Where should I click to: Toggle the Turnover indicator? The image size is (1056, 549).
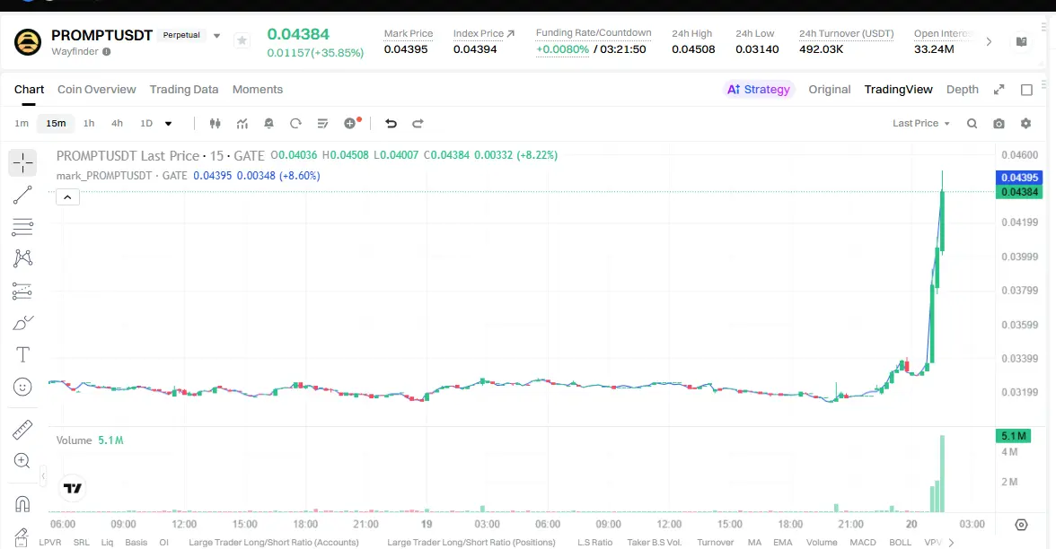pyautogui.click(x=715, y=542)
